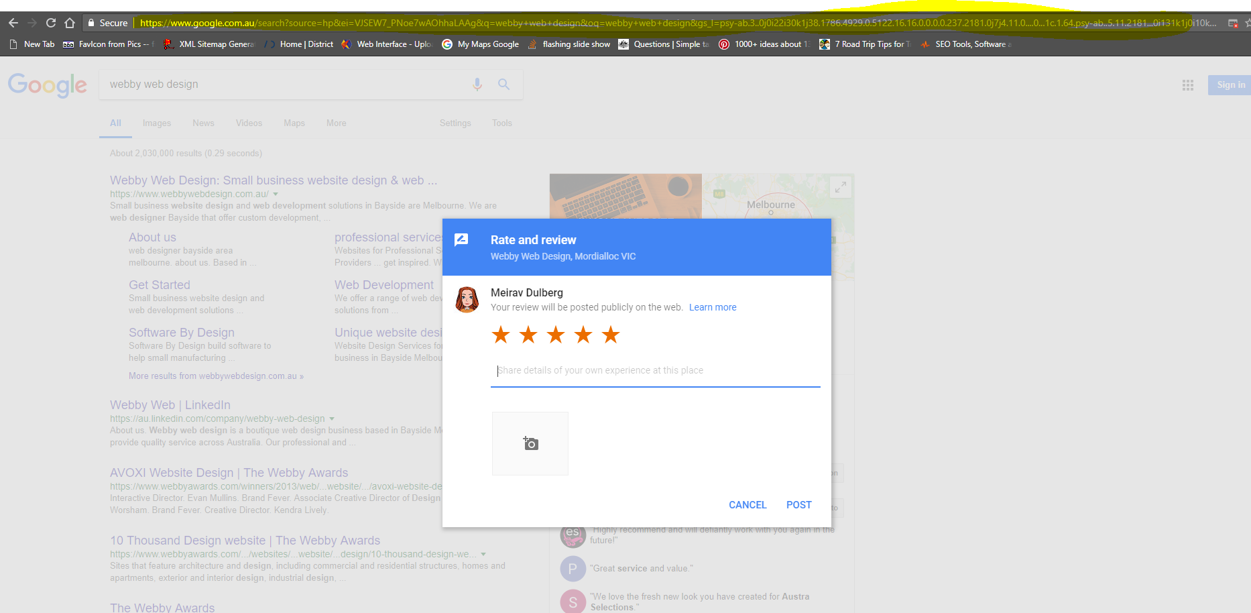This screenshot has height=613, width=1251.
Task: Switch to the News tab
Action: coord(203,123)
